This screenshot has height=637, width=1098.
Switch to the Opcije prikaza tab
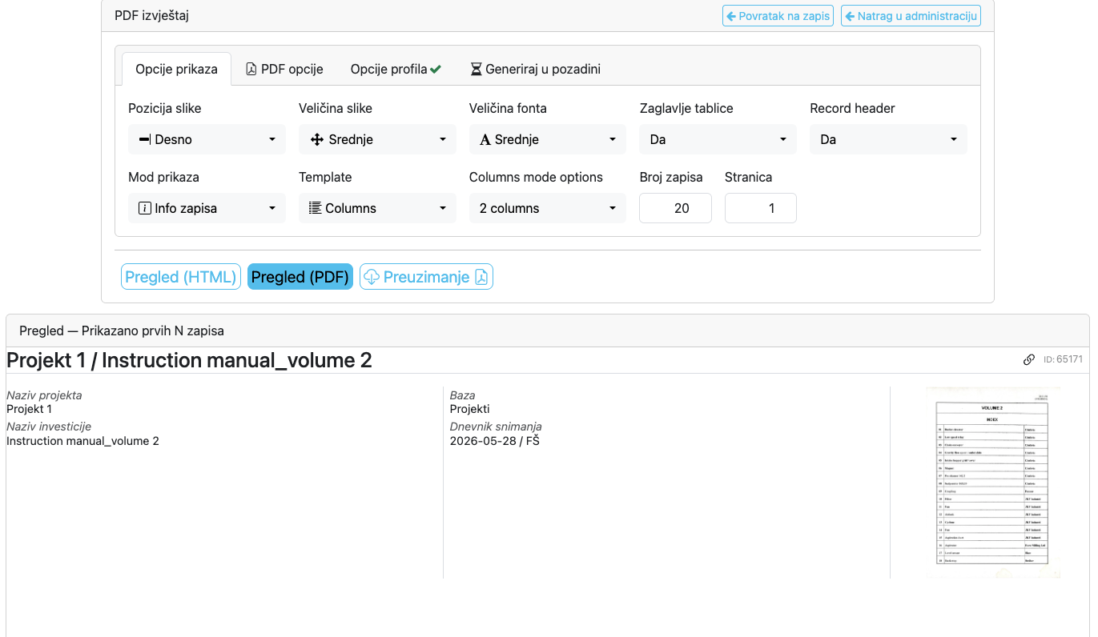click(176, 69)
